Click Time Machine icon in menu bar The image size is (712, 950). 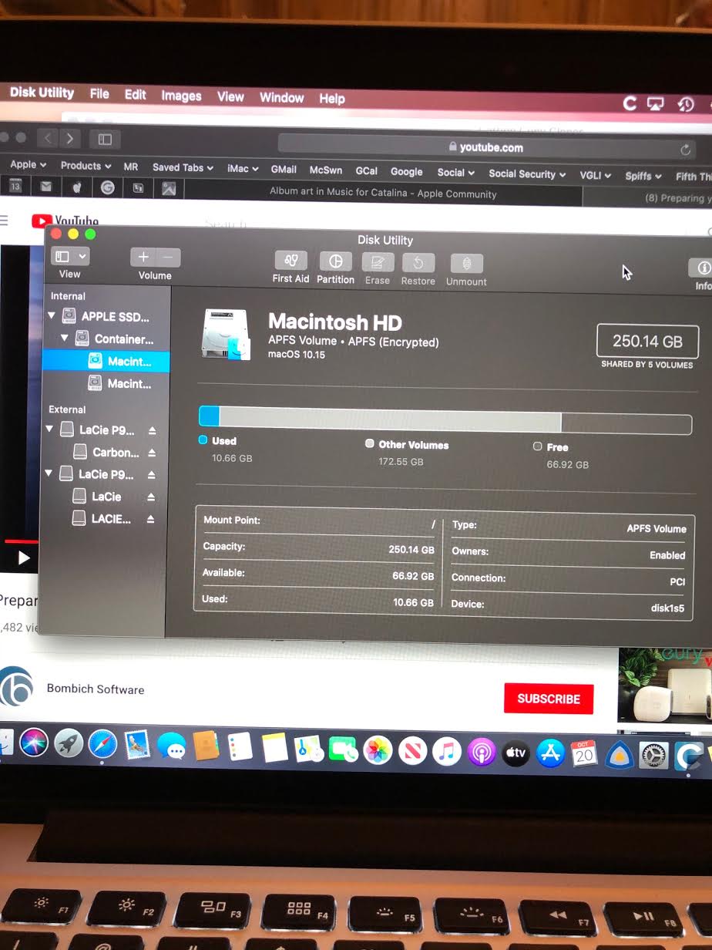coord(686,104)
